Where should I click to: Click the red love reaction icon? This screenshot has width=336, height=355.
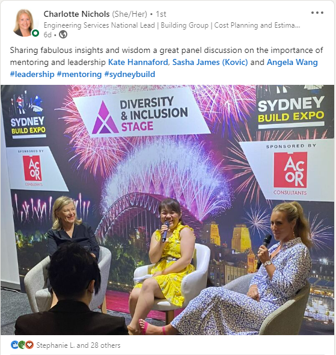(x=29, y=345)
